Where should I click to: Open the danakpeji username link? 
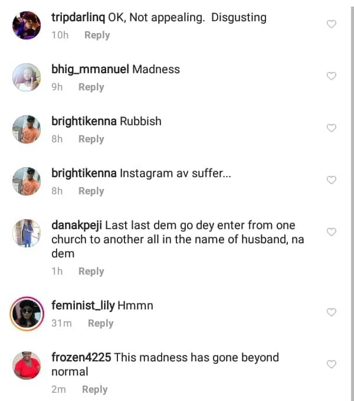(76, 225)
